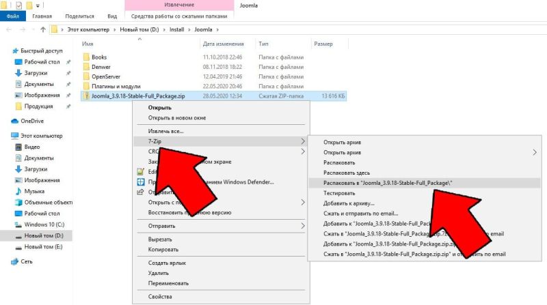Click Install in the address breadcrumb
Image resolution: width=547 pixels, height=305 pixels.
(x=176, y=29)
